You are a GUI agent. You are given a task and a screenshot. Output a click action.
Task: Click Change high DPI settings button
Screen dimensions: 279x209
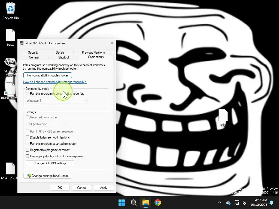pyautogui.click(x=50, y=163)
